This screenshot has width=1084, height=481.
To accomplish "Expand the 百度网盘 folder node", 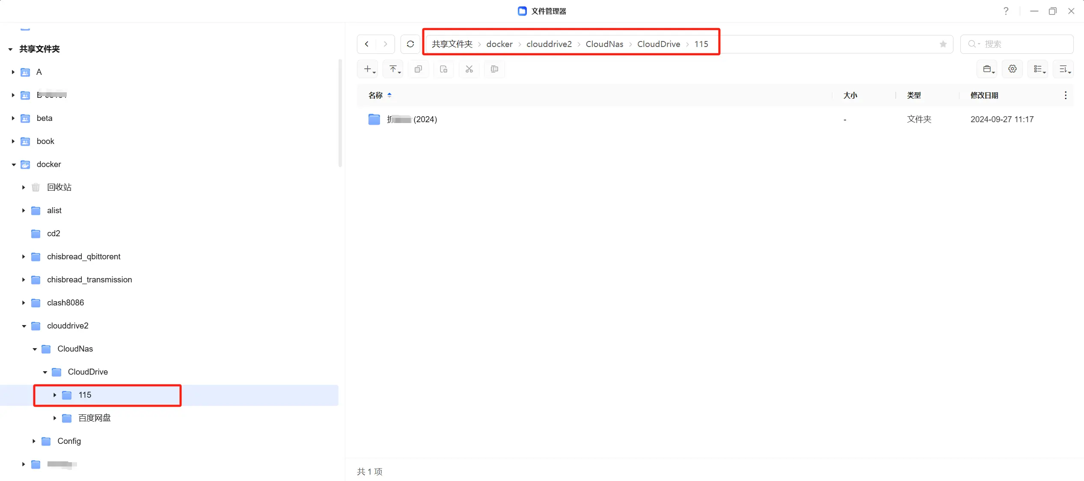I will pyautogui.click(x=55, y=418).
